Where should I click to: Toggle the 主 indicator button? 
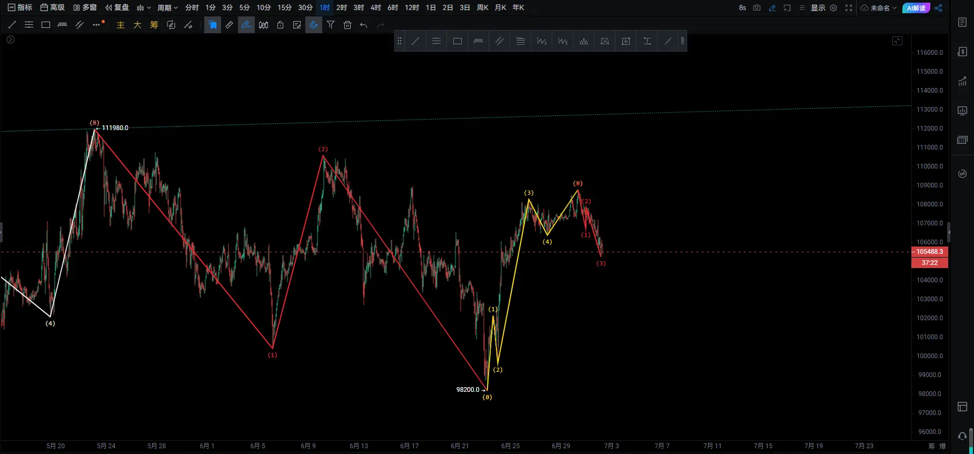(121, 25)
